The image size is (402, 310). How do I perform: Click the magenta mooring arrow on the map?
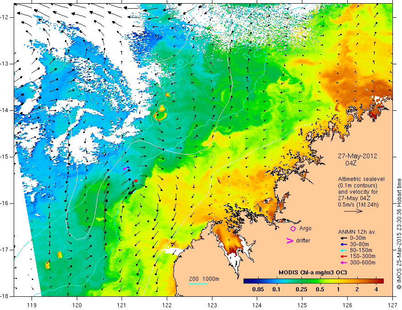pos(125,169)
